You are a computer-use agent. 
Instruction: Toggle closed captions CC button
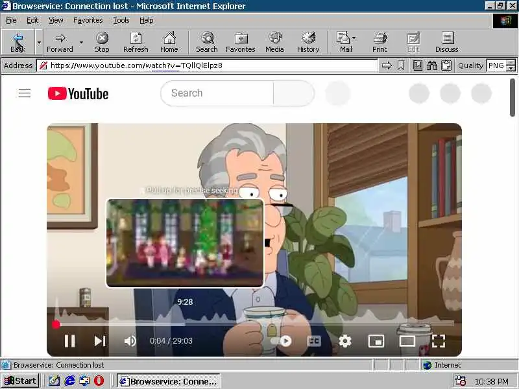(x=314, y=341)
